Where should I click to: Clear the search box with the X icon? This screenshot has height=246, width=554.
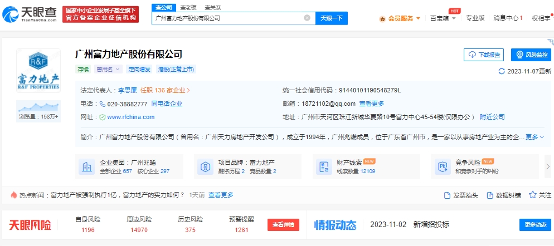coord(307,18)
